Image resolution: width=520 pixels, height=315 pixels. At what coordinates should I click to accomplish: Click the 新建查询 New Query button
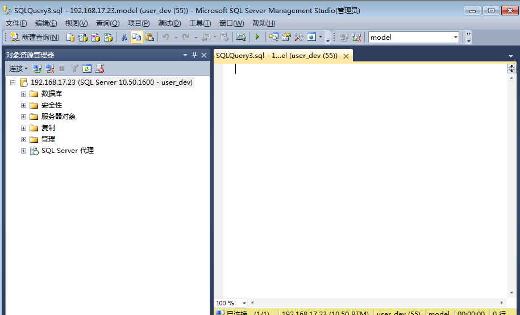pyautogui.click(x=35, y=37)
